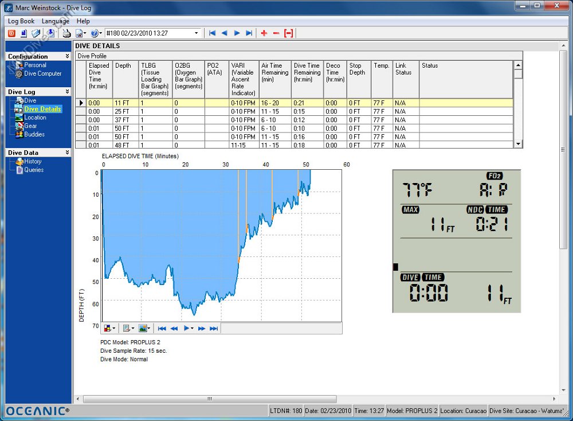The height and width of the screenshot is (421, 573).
Task: Open Queries under Dive Data
Action: [x=34, y=169]
